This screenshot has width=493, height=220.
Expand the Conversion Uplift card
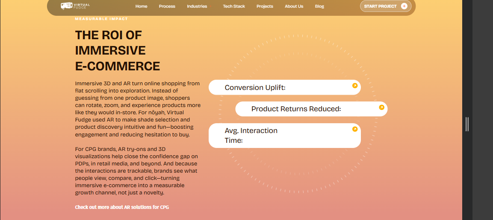[x=284, y=87]
